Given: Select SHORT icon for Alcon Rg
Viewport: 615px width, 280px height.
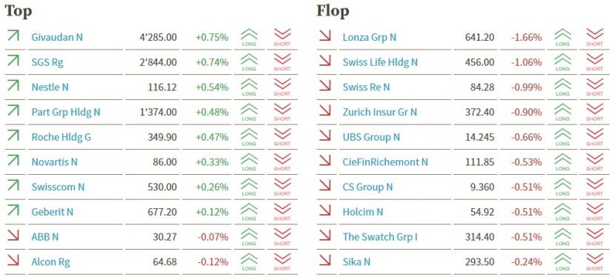Looking at the screenshot, I should 282,261.
